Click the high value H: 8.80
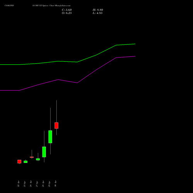The height and width of the screenshot is (193, 193). pyautogui.click(x=98, y=10)
